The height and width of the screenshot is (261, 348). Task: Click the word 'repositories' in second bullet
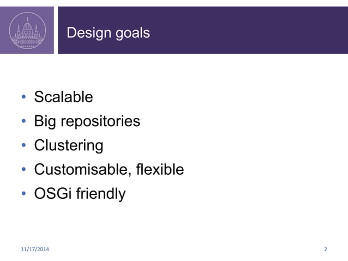[x=100, y=122]
